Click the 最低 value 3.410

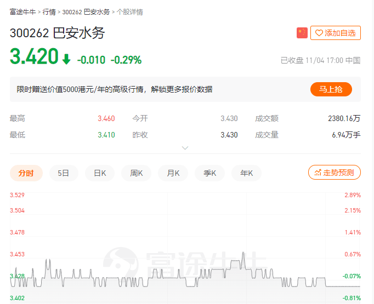tap(106, 135)
